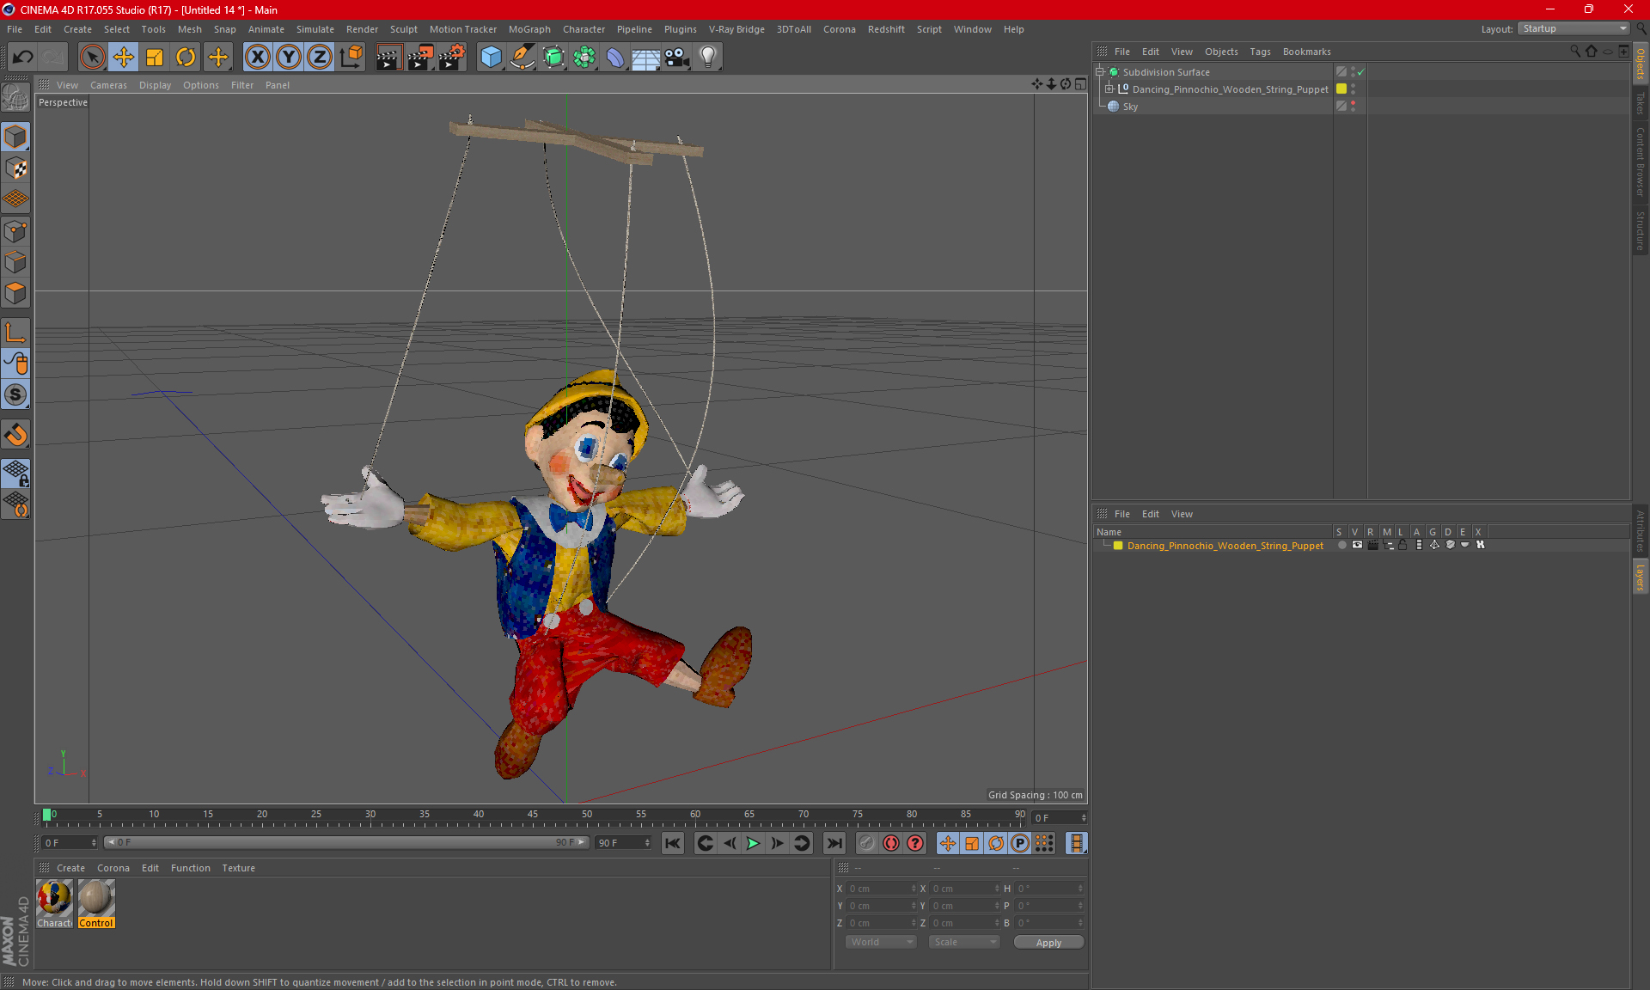Toggle the Viewport Solo S icon
Viewport: 1650px width, 990px height.
coord(15,394)
